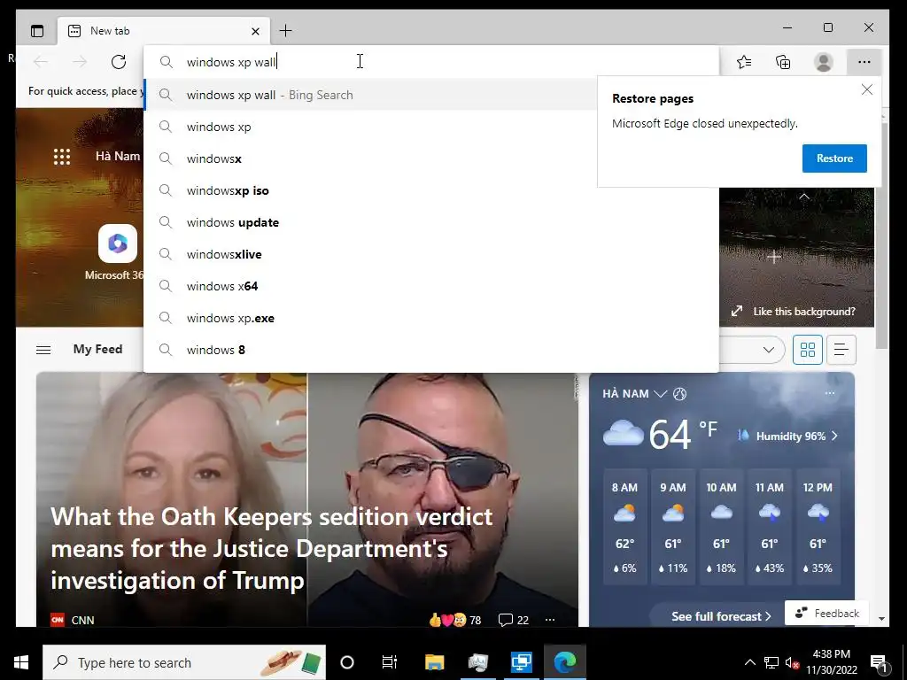Image resolution: width=907 pixels, height=680 pixels.
Task: Select the 'windows 8' suggestion
Action: coord(431,349)
